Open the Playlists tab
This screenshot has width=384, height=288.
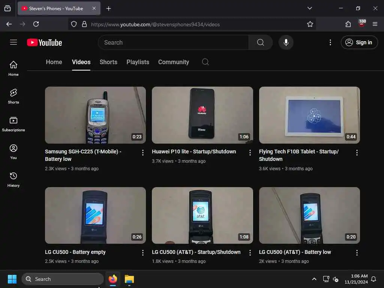tap(138, 62)
